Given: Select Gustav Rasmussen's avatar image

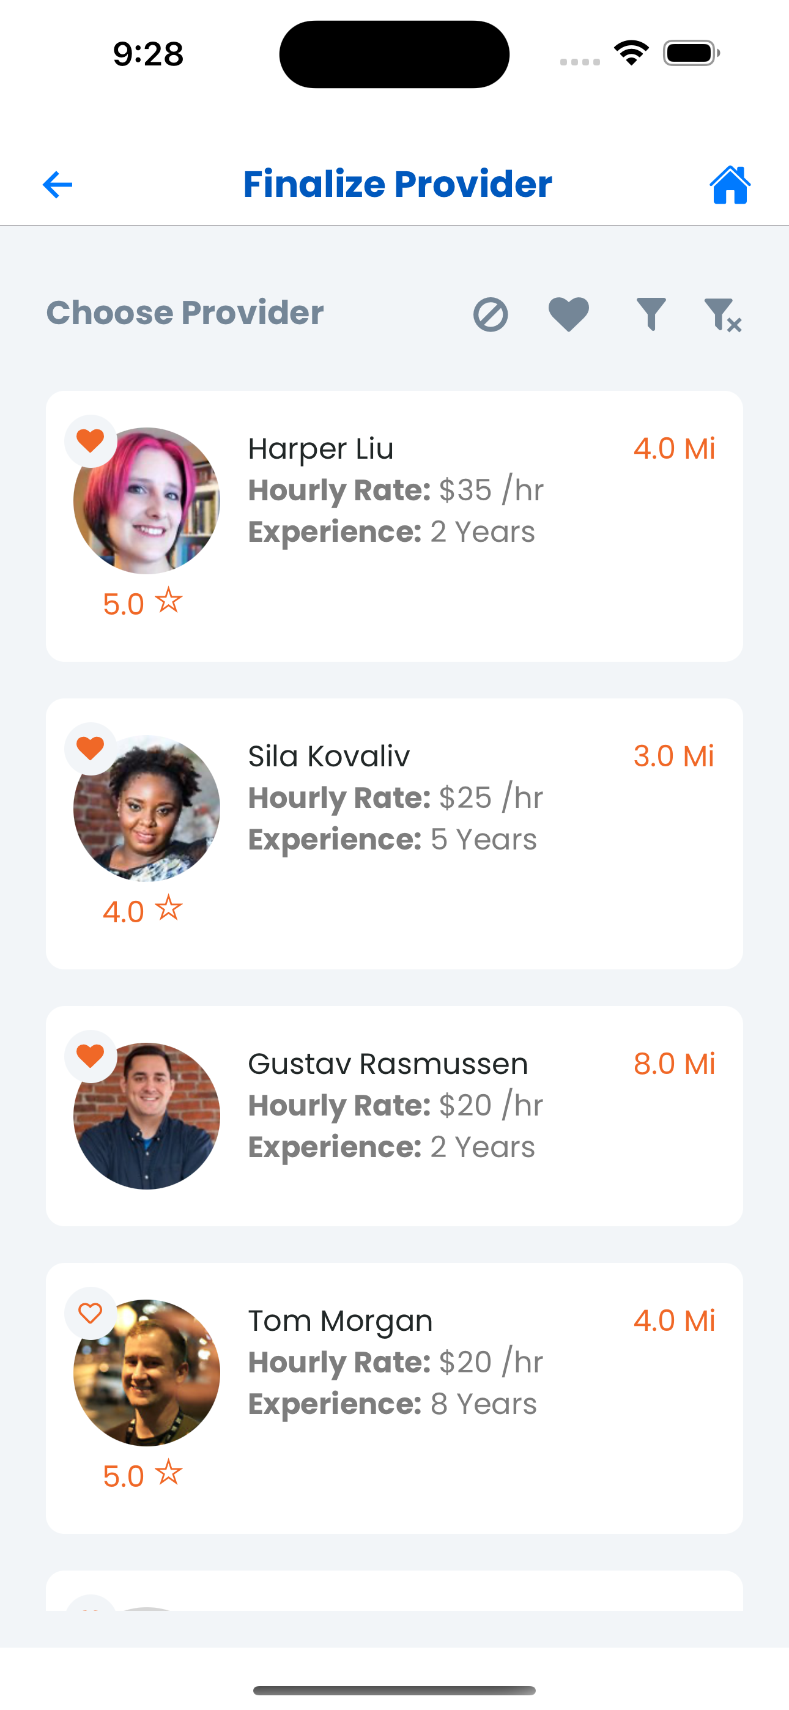Looking at the screenshot, I should 147,1117.
